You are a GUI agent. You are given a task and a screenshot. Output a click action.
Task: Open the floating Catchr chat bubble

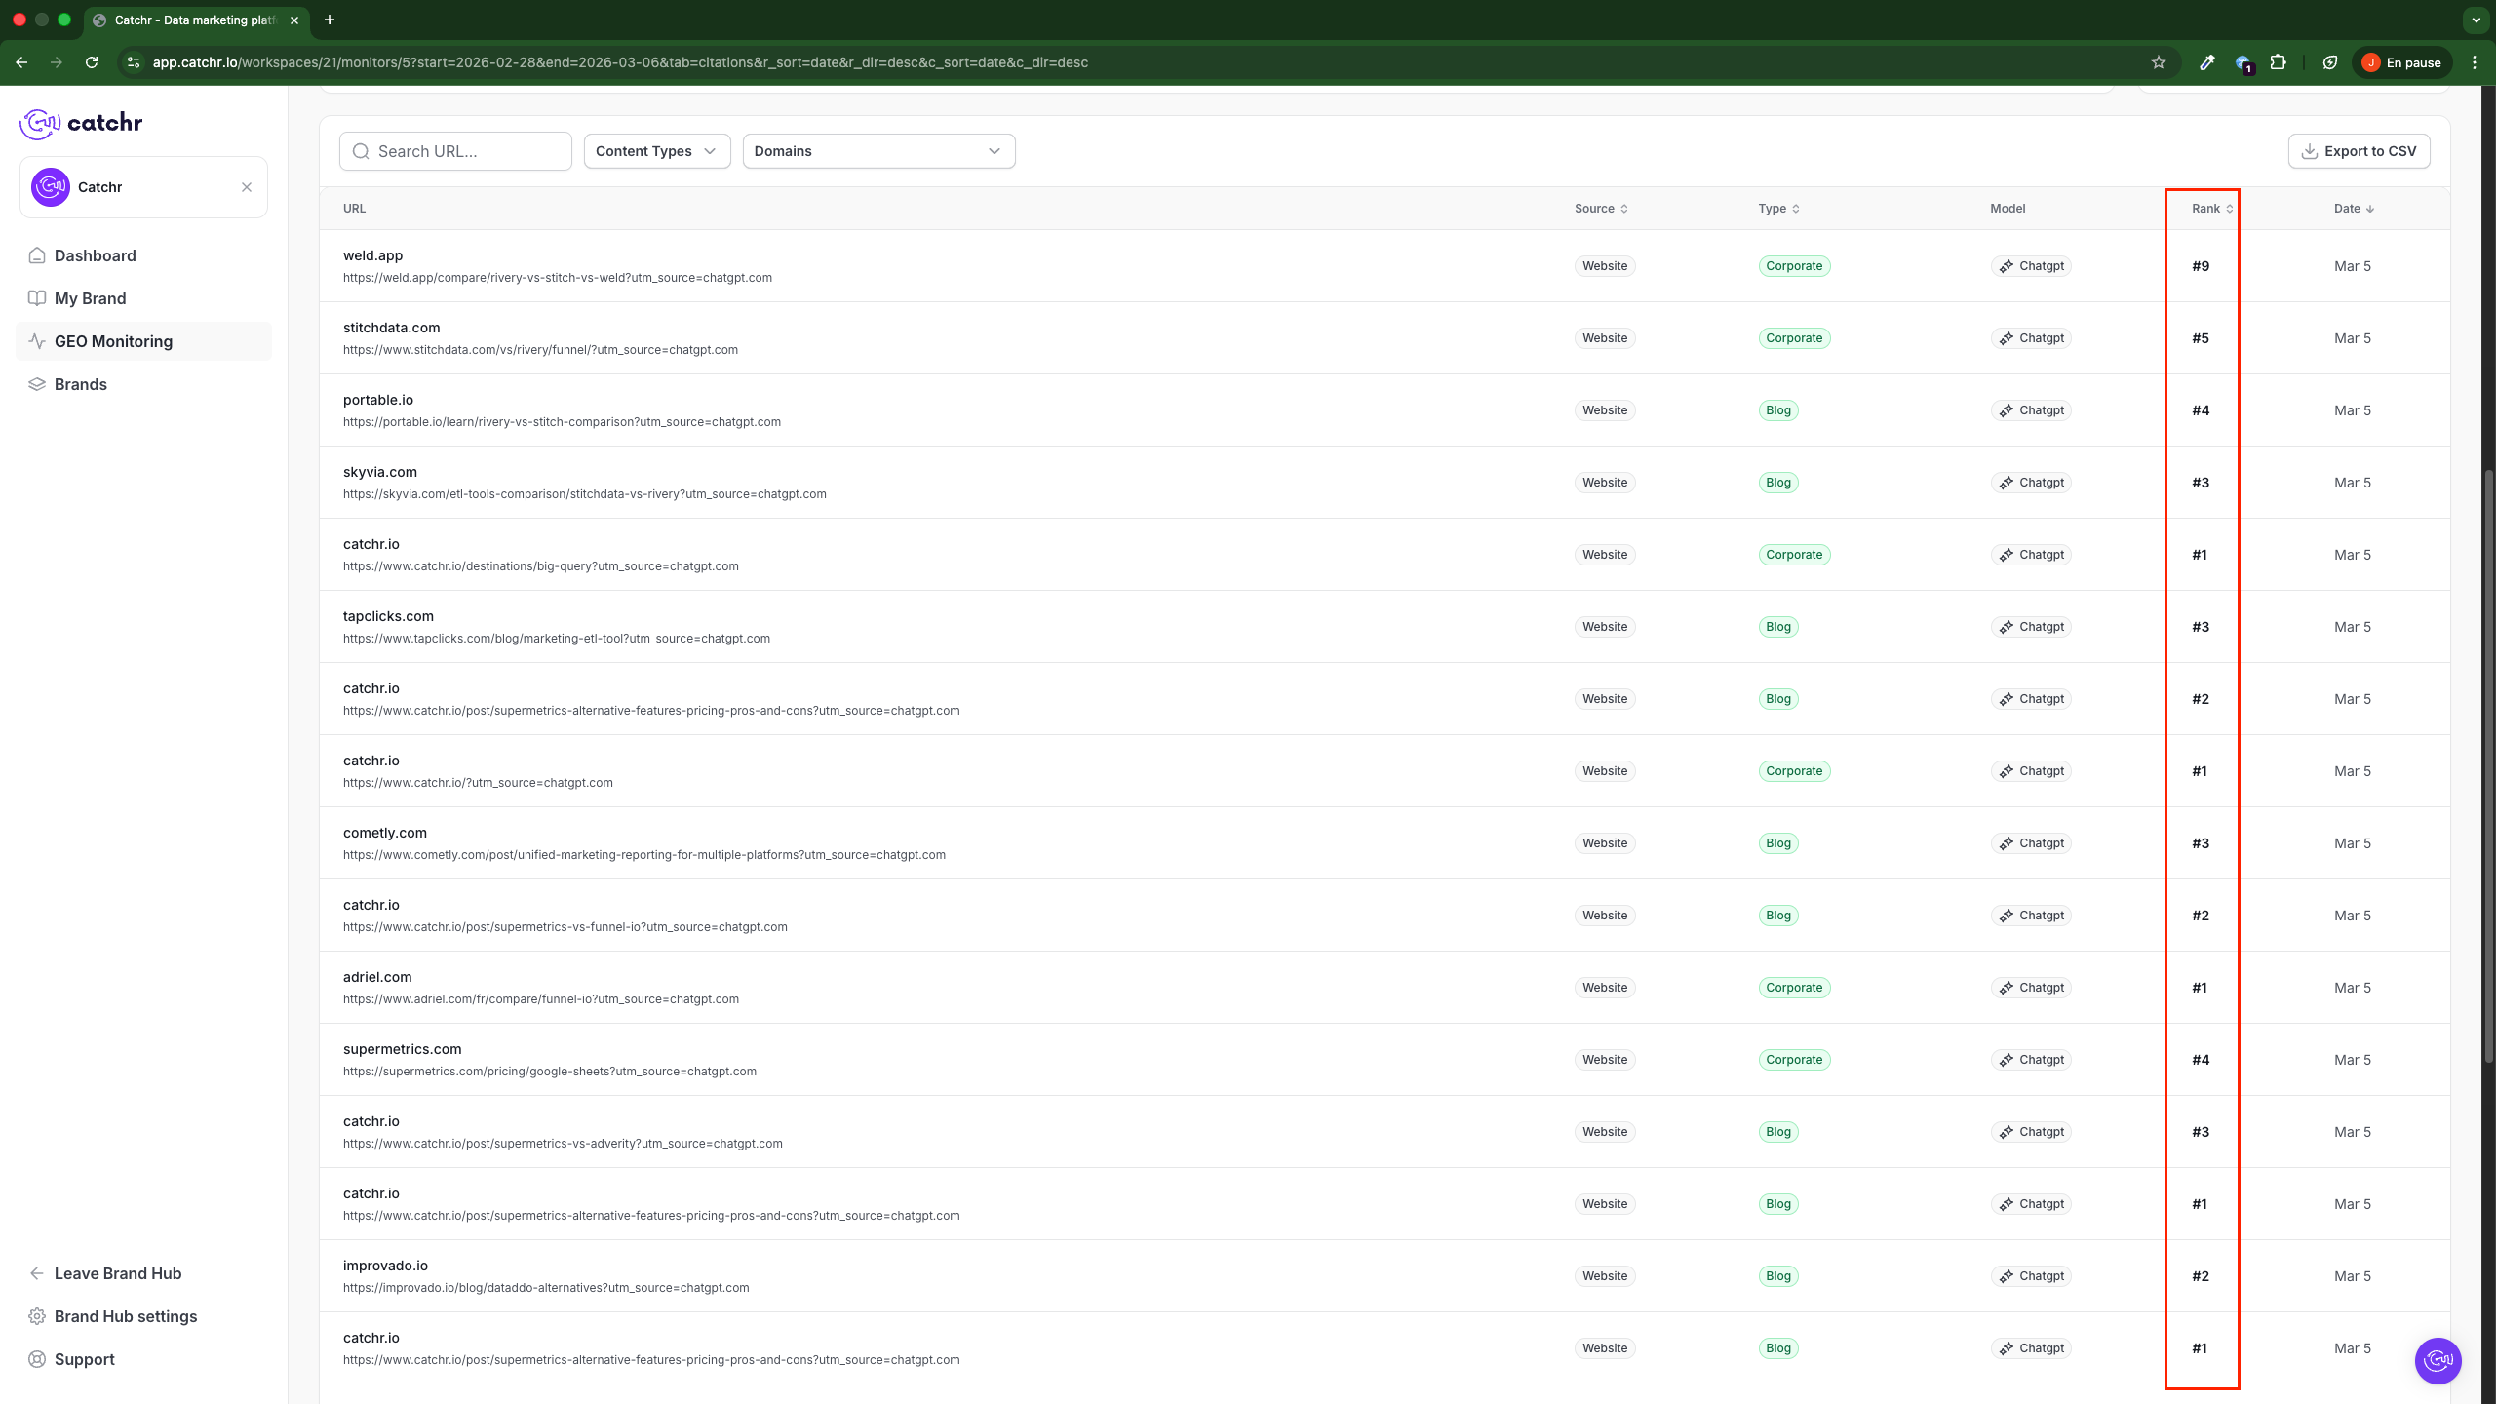click(x=2437, y=1360)
